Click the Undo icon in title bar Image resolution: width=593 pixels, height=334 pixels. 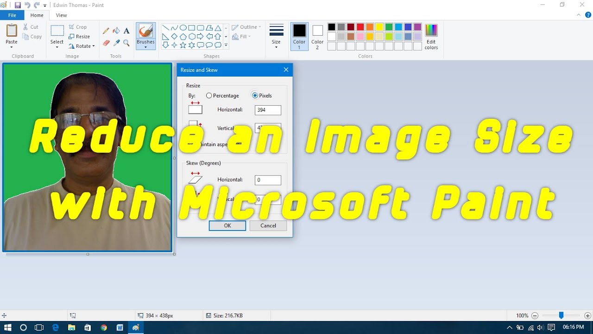pos(27,5)
